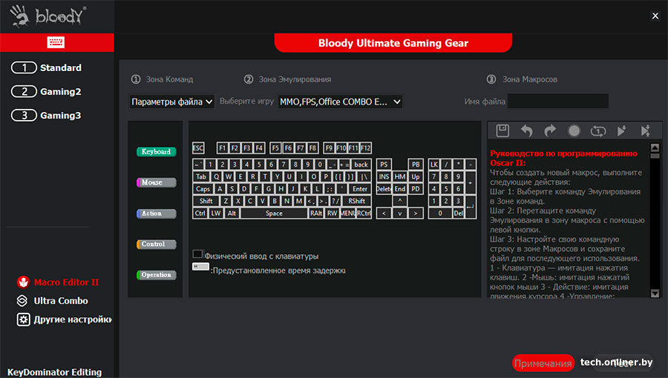
Task: Click the RAlt key
Action: coord(316,213)
